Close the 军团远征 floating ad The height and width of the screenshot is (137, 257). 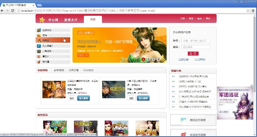point(252,86)
